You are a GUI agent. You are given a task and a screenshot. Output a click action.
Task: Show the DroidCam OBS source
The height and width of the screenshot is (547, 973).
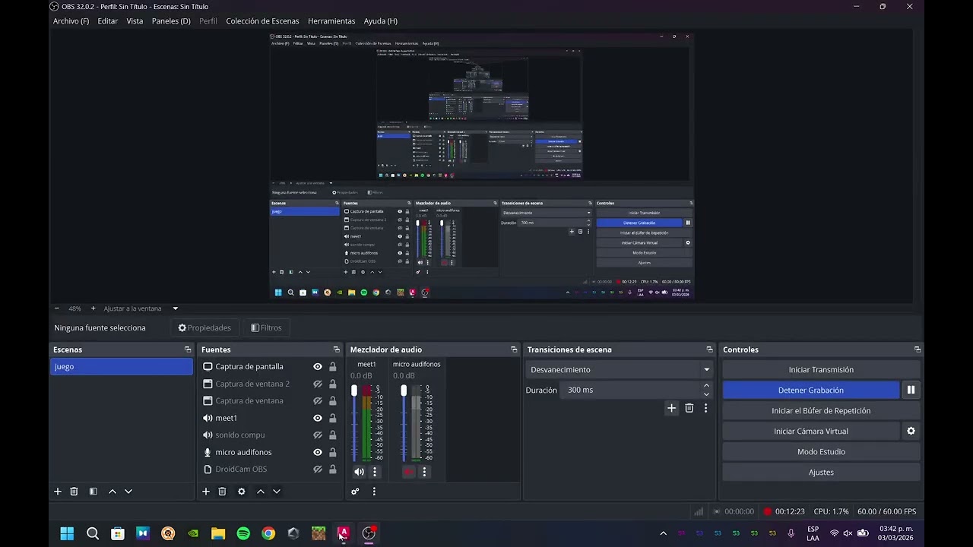[318, 470]
